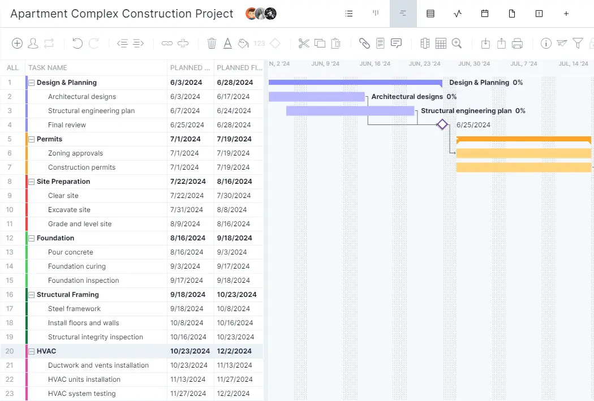Screen dimensions: 594x401
Task: Collapse the HVAC group
Action: [32, 351]
